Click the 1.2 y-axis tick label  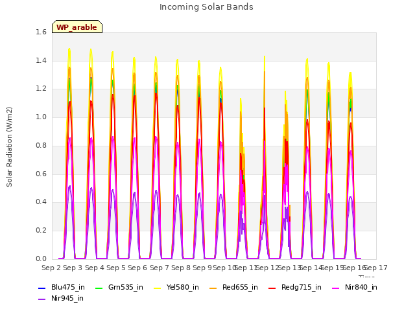click(x=41, y=89)
